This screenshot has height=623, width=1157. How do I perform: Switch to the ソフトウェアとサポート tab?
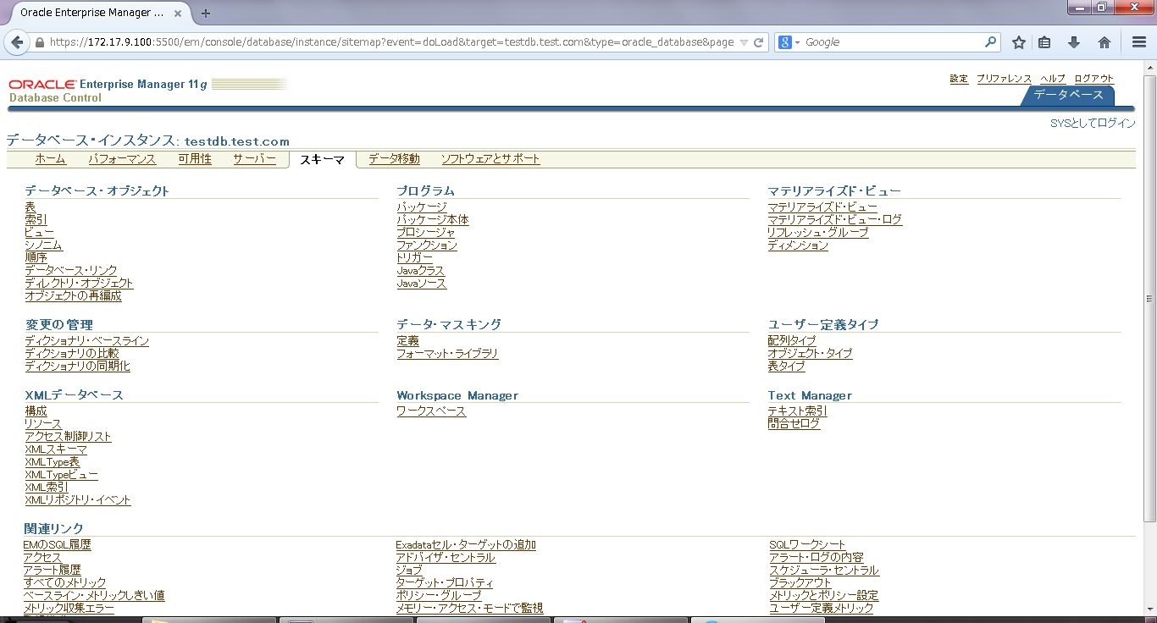point(490,159)
